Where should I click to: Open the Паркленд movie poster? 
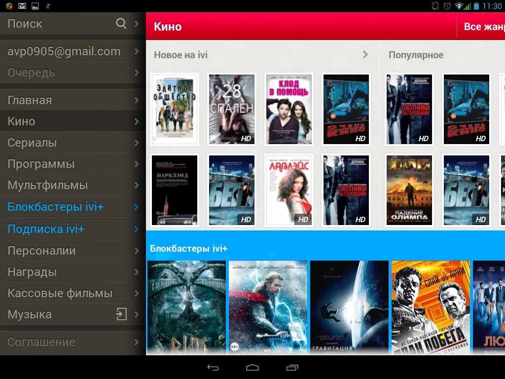click(x=174, y=190)
